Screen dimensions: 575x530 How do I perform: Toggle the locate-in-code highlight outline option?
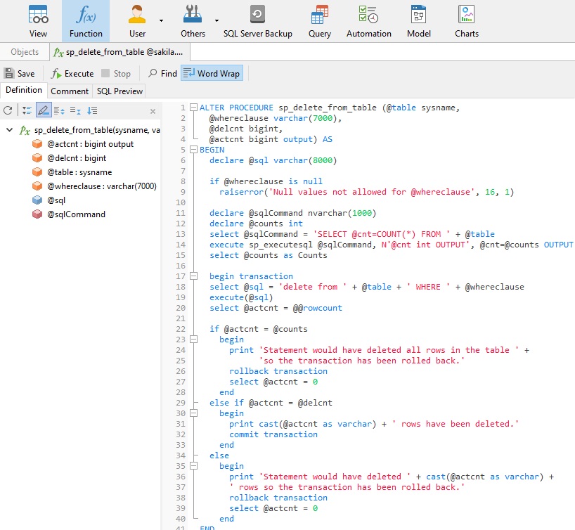44,110
